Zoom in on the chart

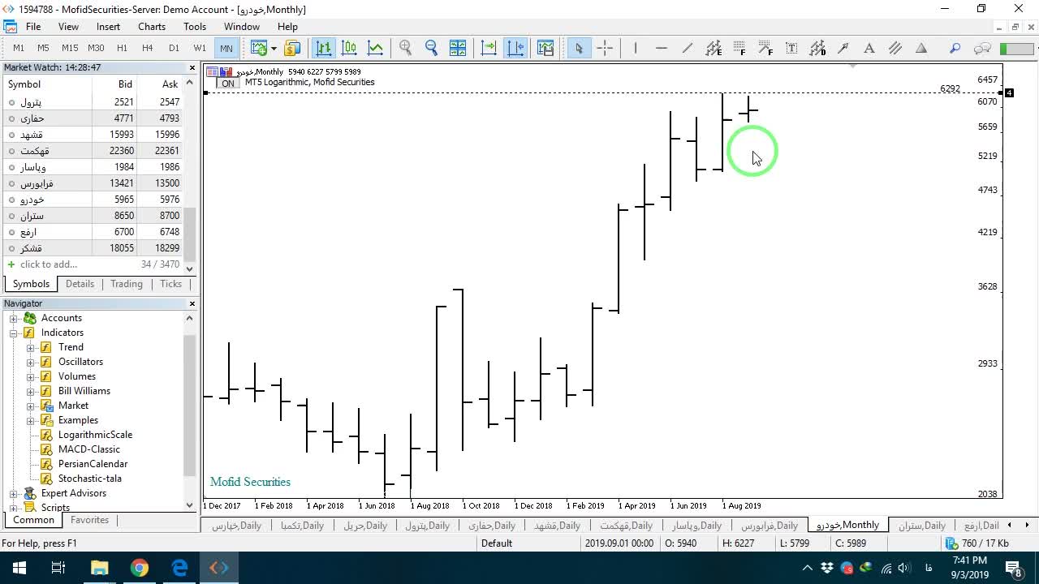point(406,48)
